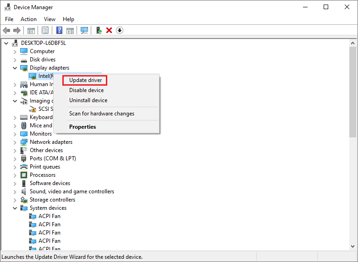Open the View menu

[x=50, y=19]
